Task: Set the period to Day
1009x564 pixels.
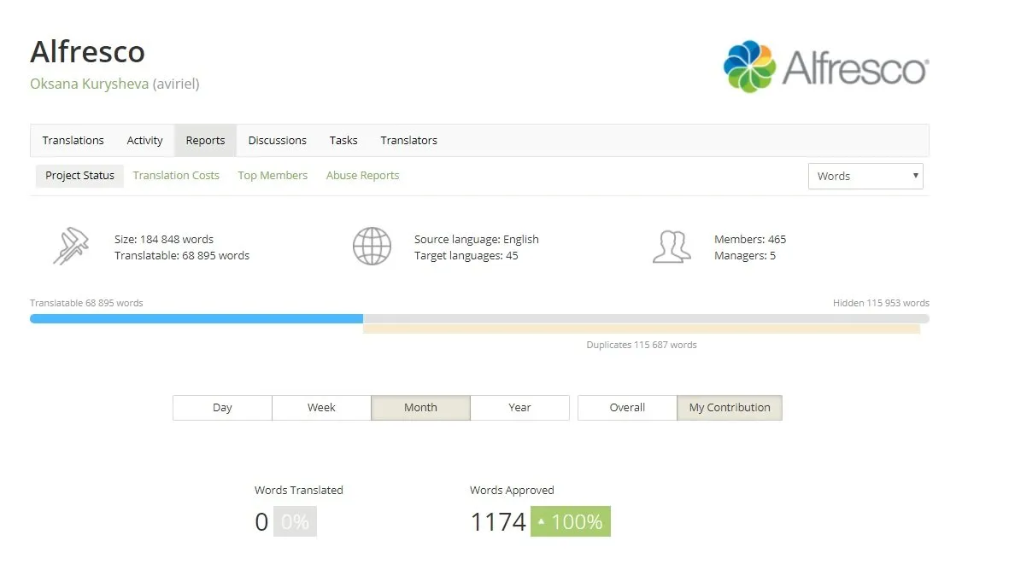Action: coord(222,408)
